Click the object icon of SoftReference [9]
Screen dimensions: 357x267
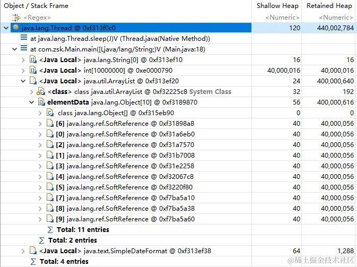[x=50, y=219]
